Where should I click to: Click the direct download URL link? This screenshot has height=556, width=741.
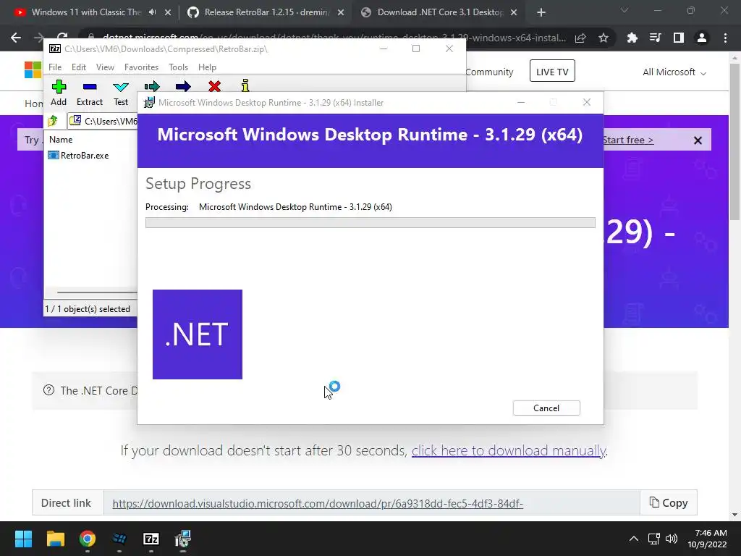[x=318, y=504]
